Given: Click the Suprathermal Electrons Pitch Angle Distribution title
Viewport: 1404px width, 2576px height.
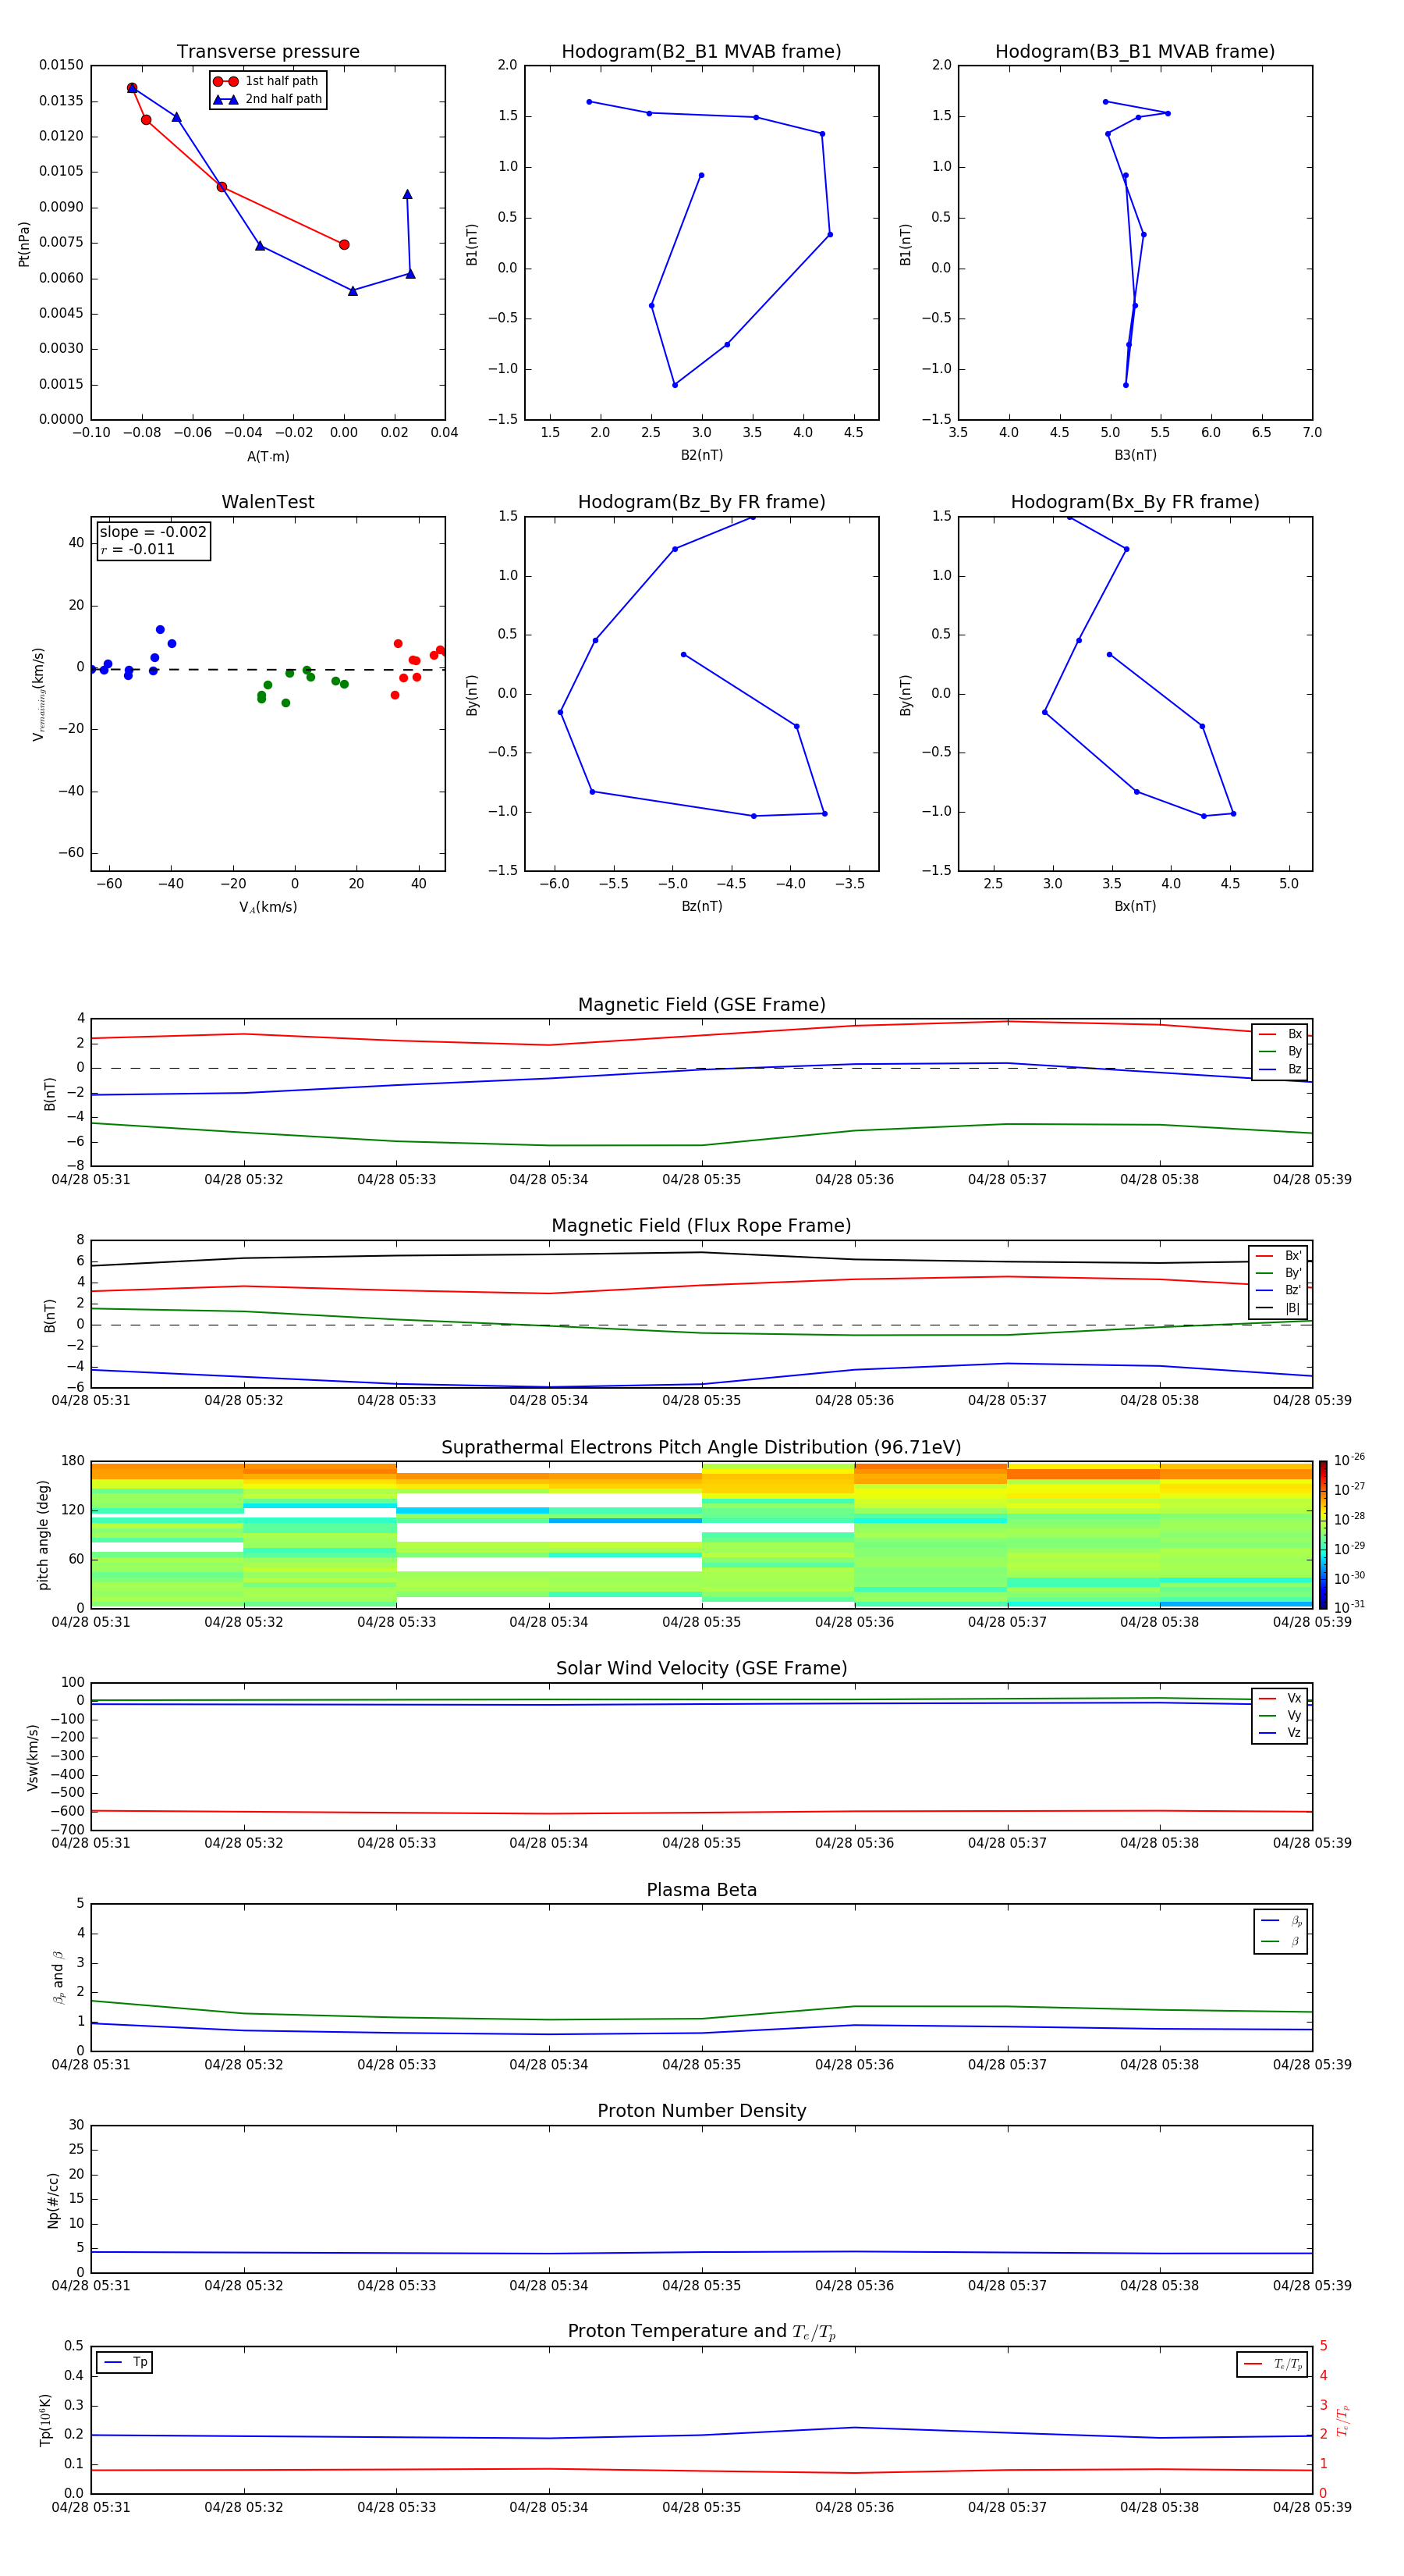Looking at the screenshot, I should tap(701, 1447).
